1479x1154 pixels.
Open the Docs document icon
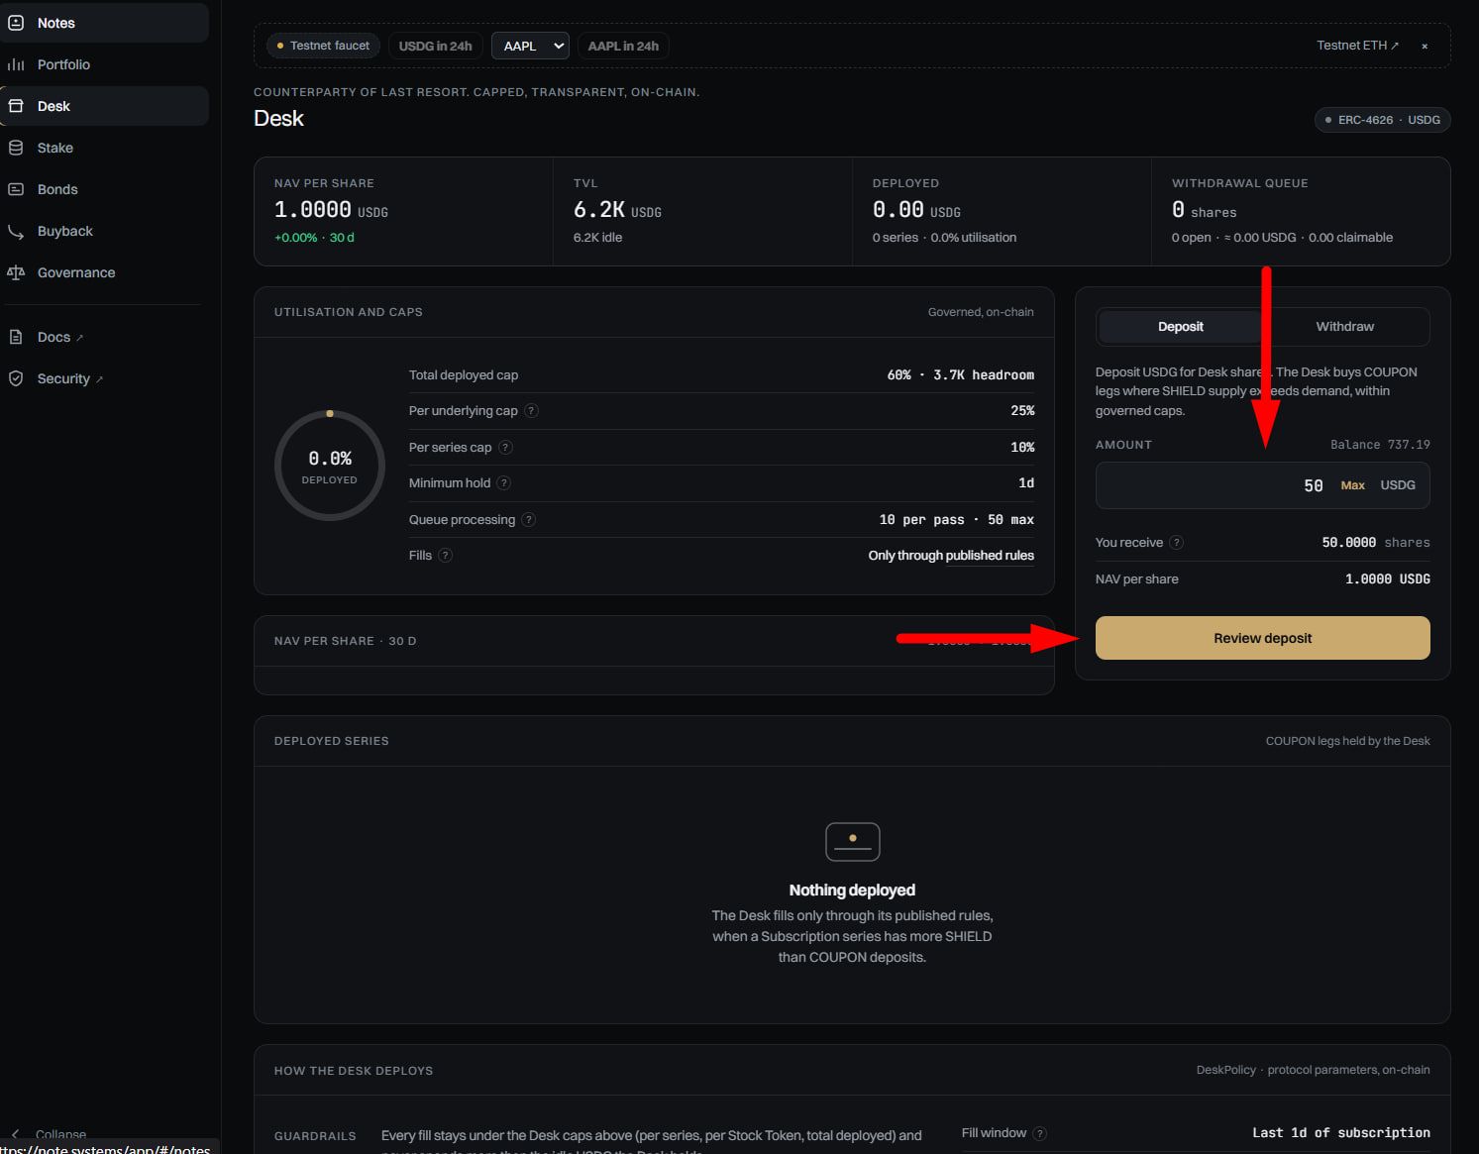16,337
